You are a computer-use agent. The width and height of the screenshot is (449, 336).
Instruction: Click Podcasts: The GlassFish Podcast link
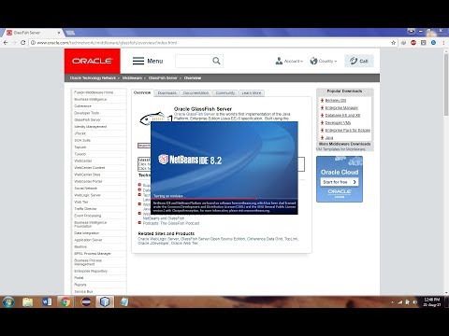pyautogui.click(x=171, y=223)
